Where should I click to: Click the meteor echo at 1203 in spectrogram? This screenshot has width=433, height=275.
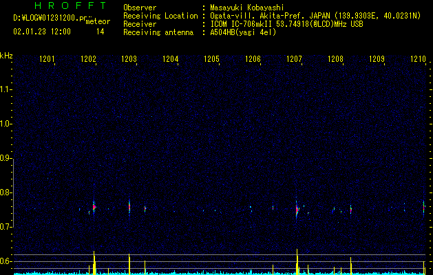pyautogui.click(x=129, y=207)
